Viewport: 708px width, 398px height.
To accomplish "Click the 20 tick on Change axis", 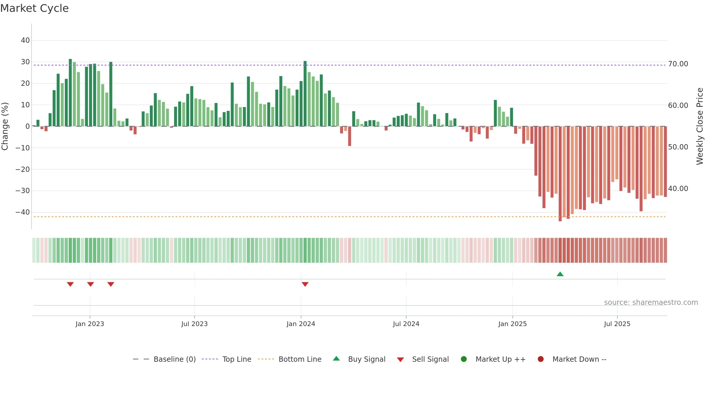I will [x=25, y=83].
